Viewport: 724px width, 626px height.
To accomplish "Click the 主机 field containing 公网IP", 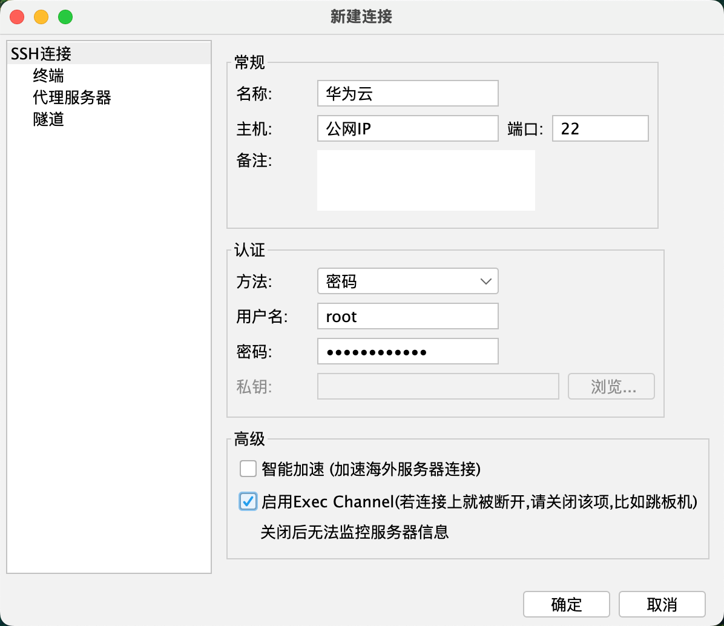I will (x=407, y=129).
